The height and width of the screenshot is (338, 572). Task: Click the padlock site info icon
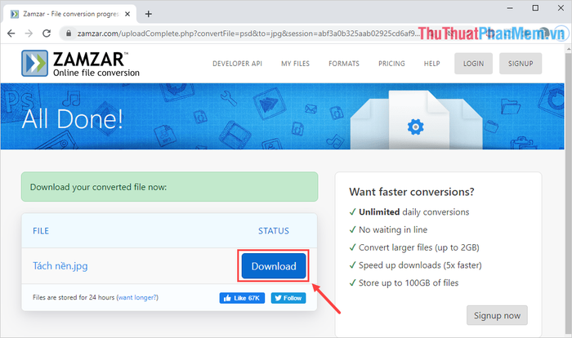(x=68, y=33)
